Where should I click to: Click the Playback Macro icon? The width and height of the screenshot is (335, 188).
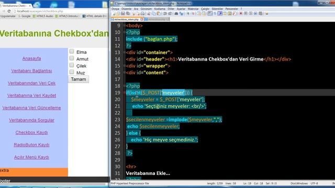click(251, 14)
